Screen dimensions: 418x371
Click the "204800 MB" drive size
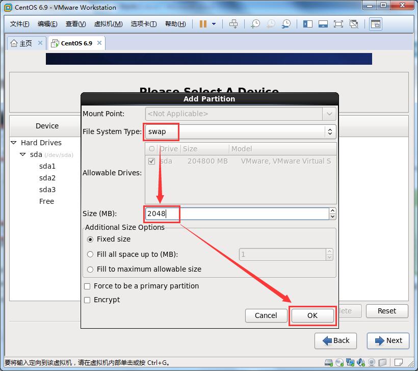tap(207, 161)
